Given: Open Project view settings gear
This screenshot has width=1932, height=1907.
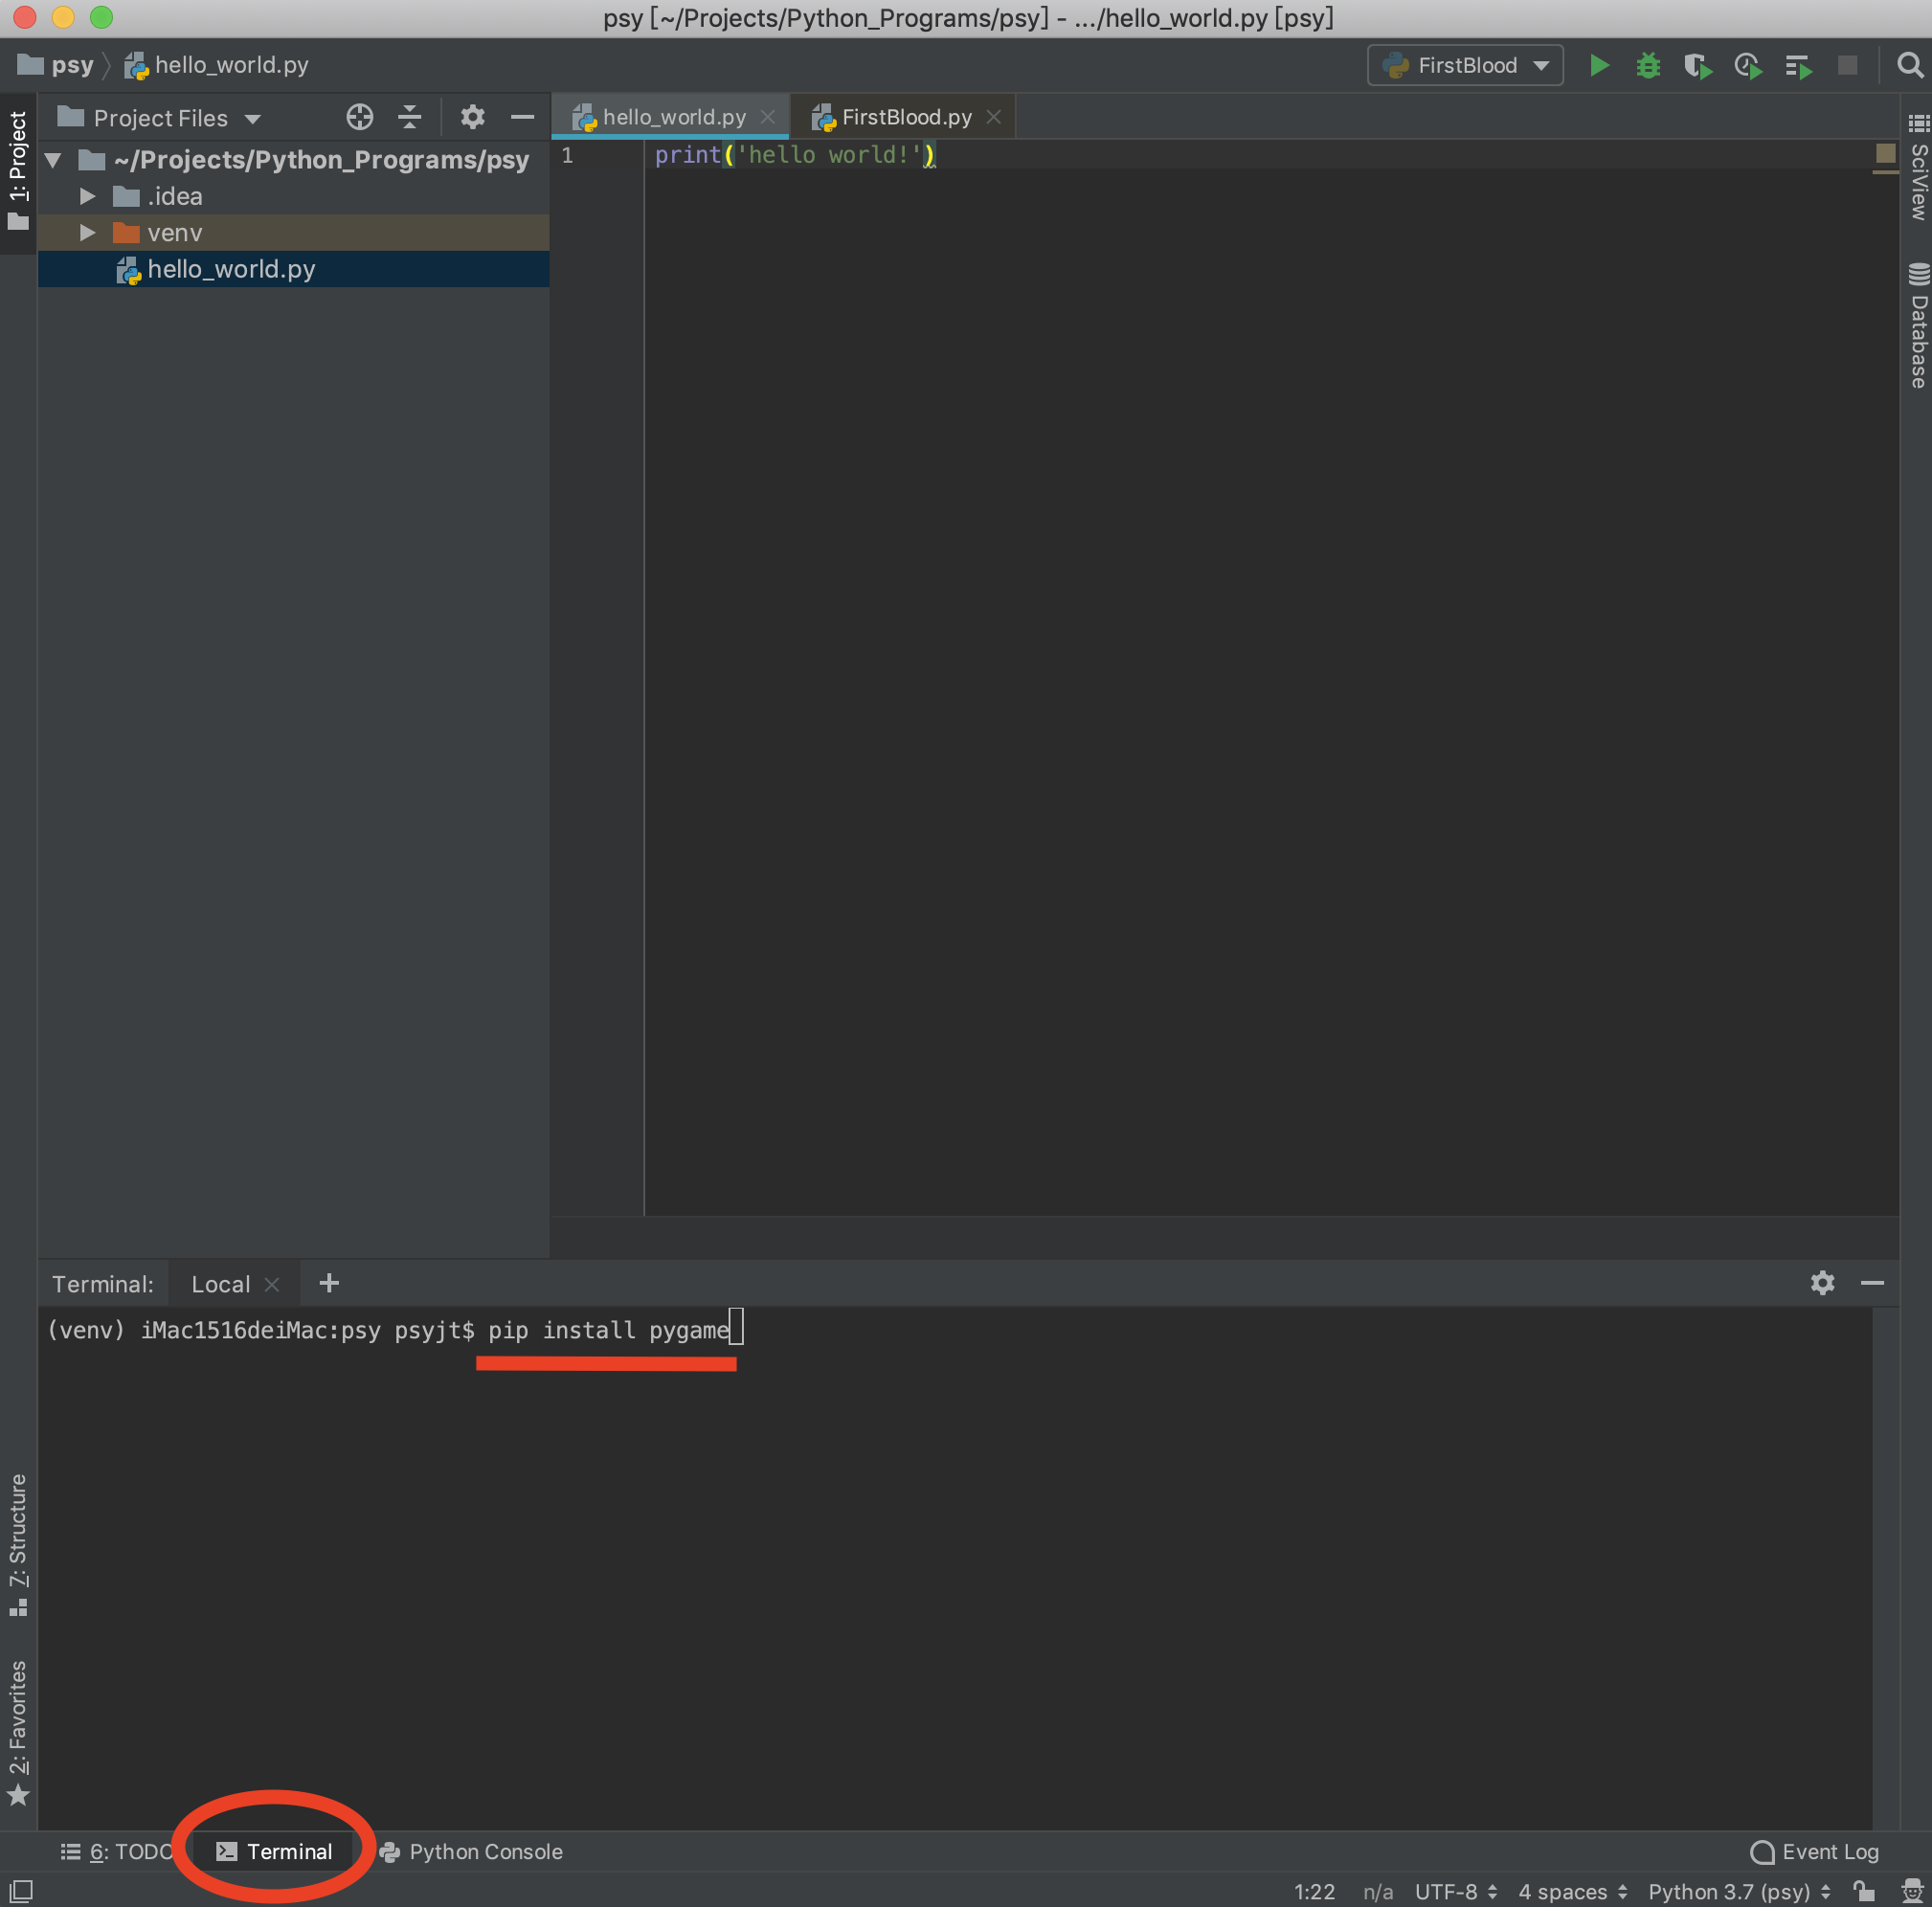Looking at the screenshot, I should pyautogui.click(x=472, y=117).
